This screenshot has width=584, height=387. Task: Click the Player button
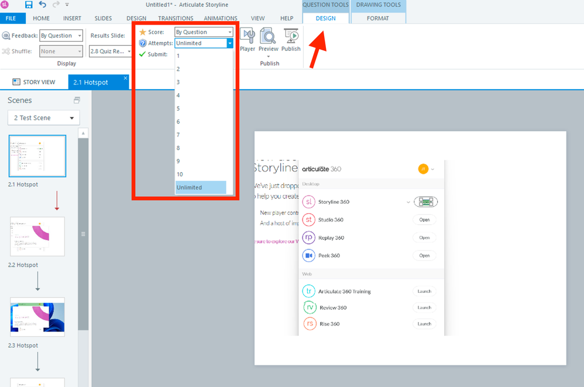click(x=248, y=39)
